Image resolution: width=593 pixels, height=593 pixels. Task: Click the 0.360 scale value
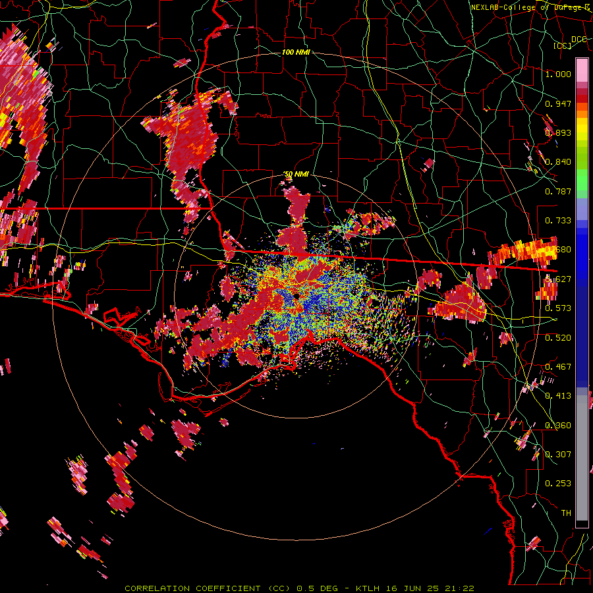[558, 426]
